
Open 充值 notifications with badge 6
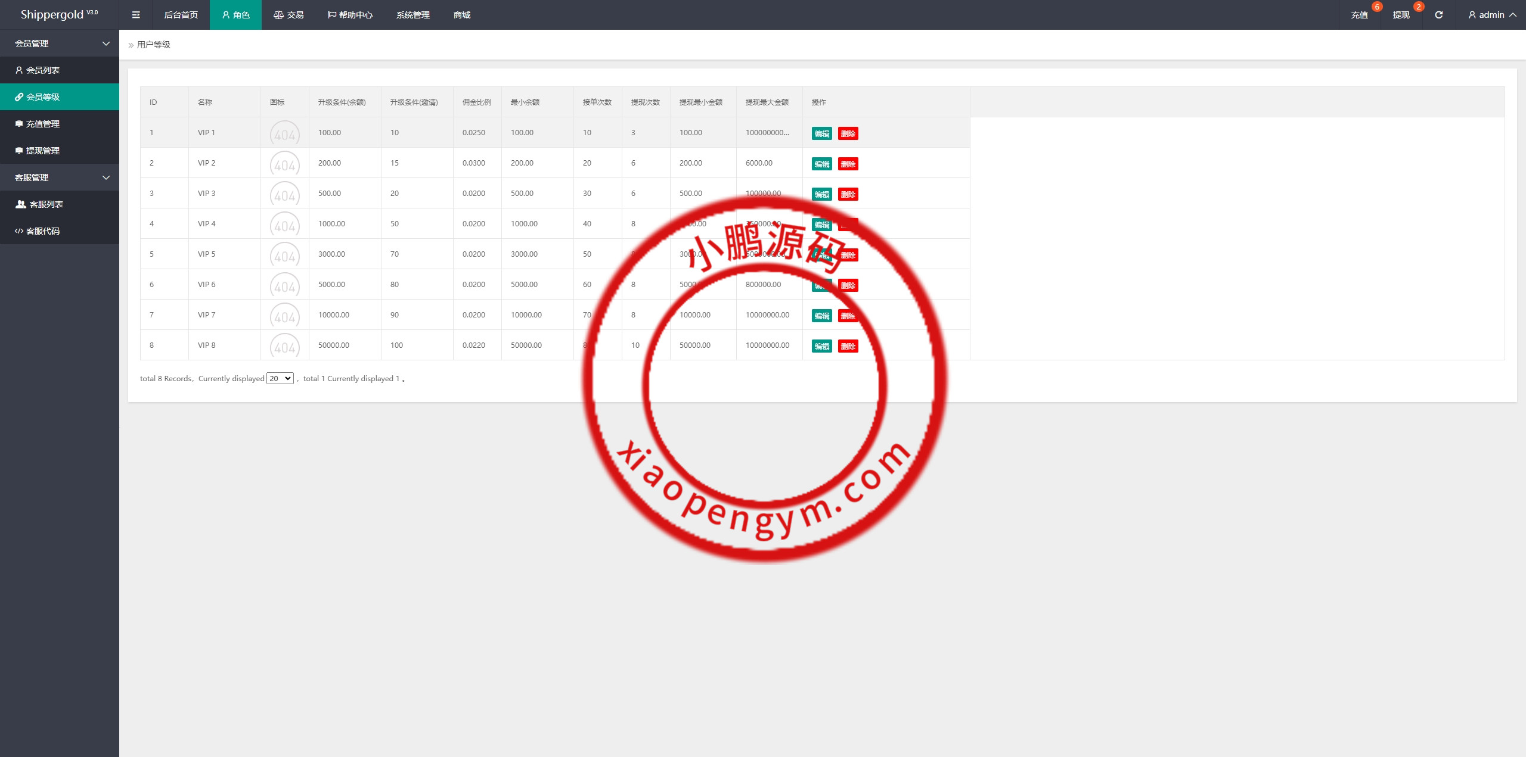(1359, 15)
